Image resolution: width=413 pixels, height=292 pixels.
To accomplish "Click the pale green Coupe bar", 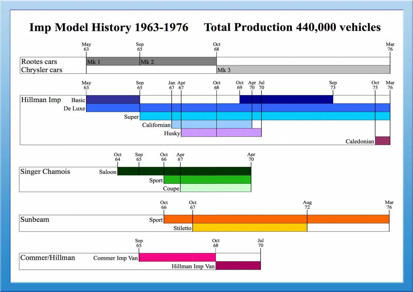I will 216,188.
